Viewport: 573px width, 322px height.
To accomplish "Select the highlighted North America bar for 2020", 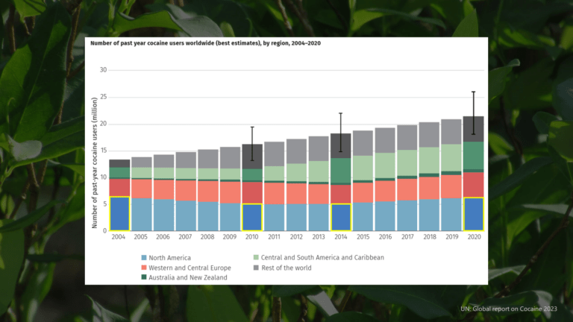I will pyautogui.click(x=474, y=214).
